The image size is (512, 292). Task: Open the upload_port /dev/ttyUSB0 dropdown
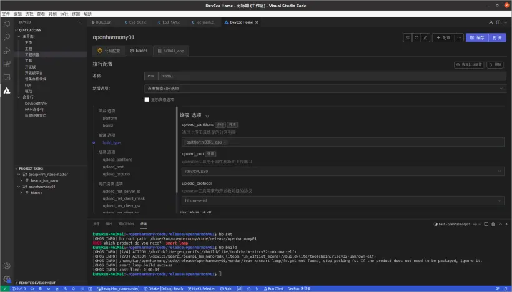click(x=343, y=172)
